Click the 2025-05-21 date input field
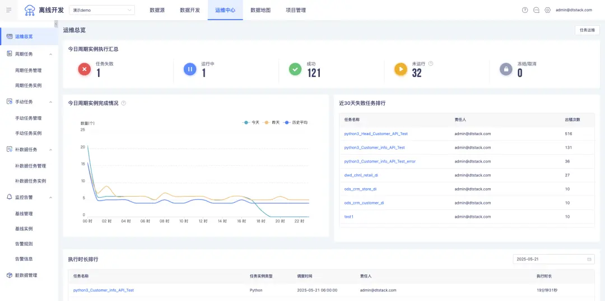This screenshot has height=301, width=605. tap(553, 259)
